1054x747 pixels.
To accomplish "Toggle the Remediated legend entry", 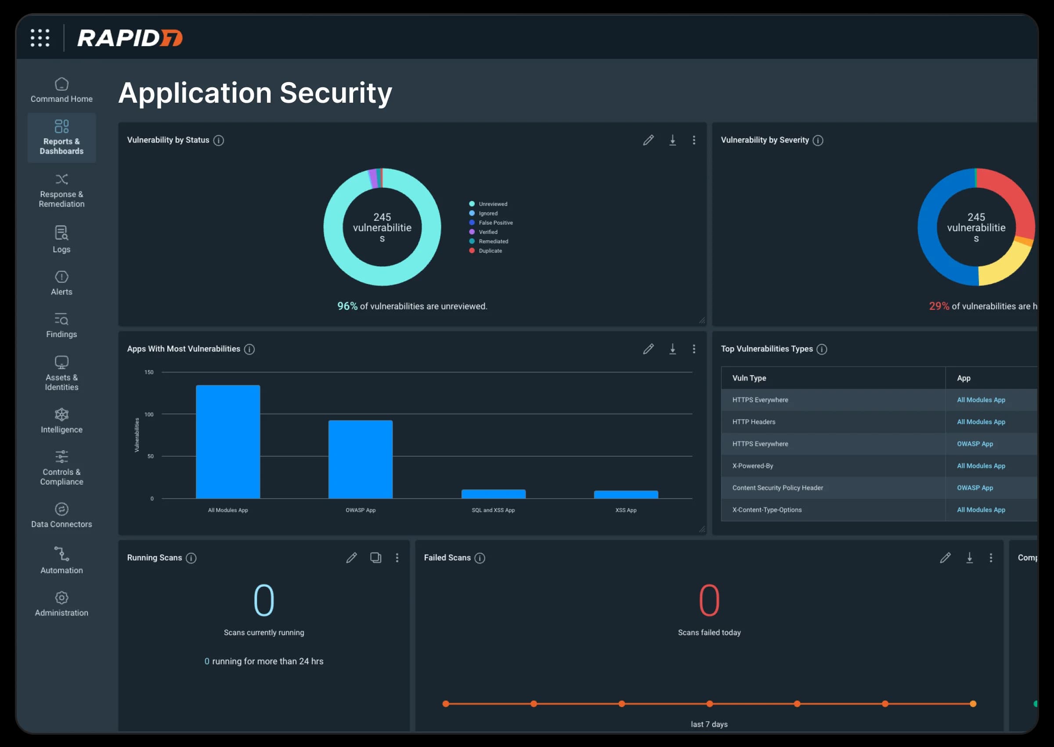I will (489, 241).
